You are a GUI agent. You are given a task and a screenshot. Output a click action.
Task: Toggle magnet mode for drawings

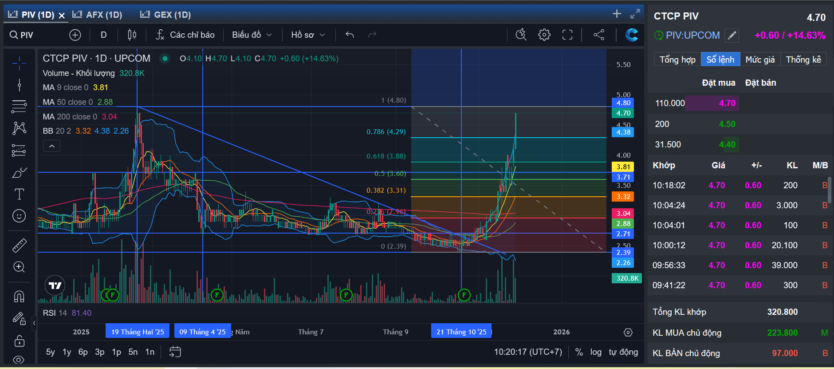coord(19,296)
